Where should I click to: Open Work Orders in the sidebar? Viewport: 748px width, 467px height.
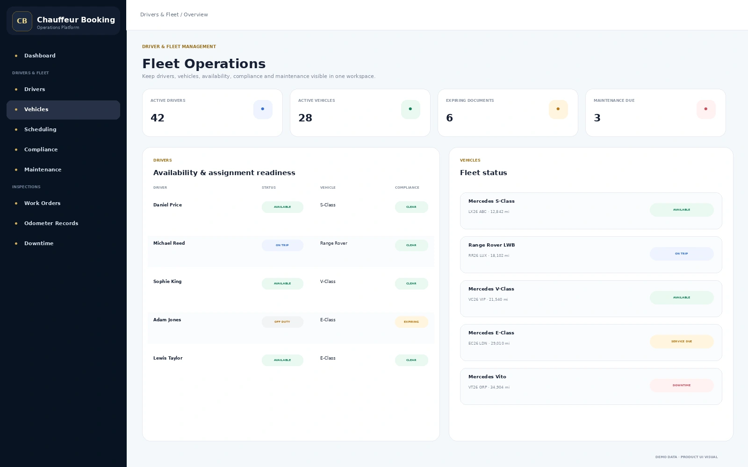63,203
